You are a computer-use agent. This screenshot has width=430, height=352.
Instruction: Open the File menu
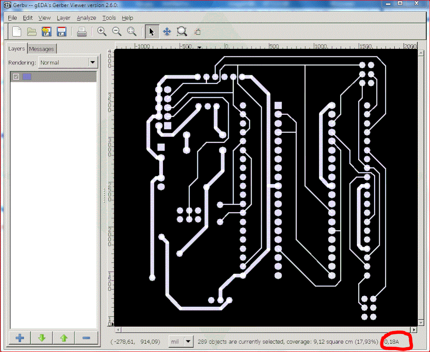point(12,18)
